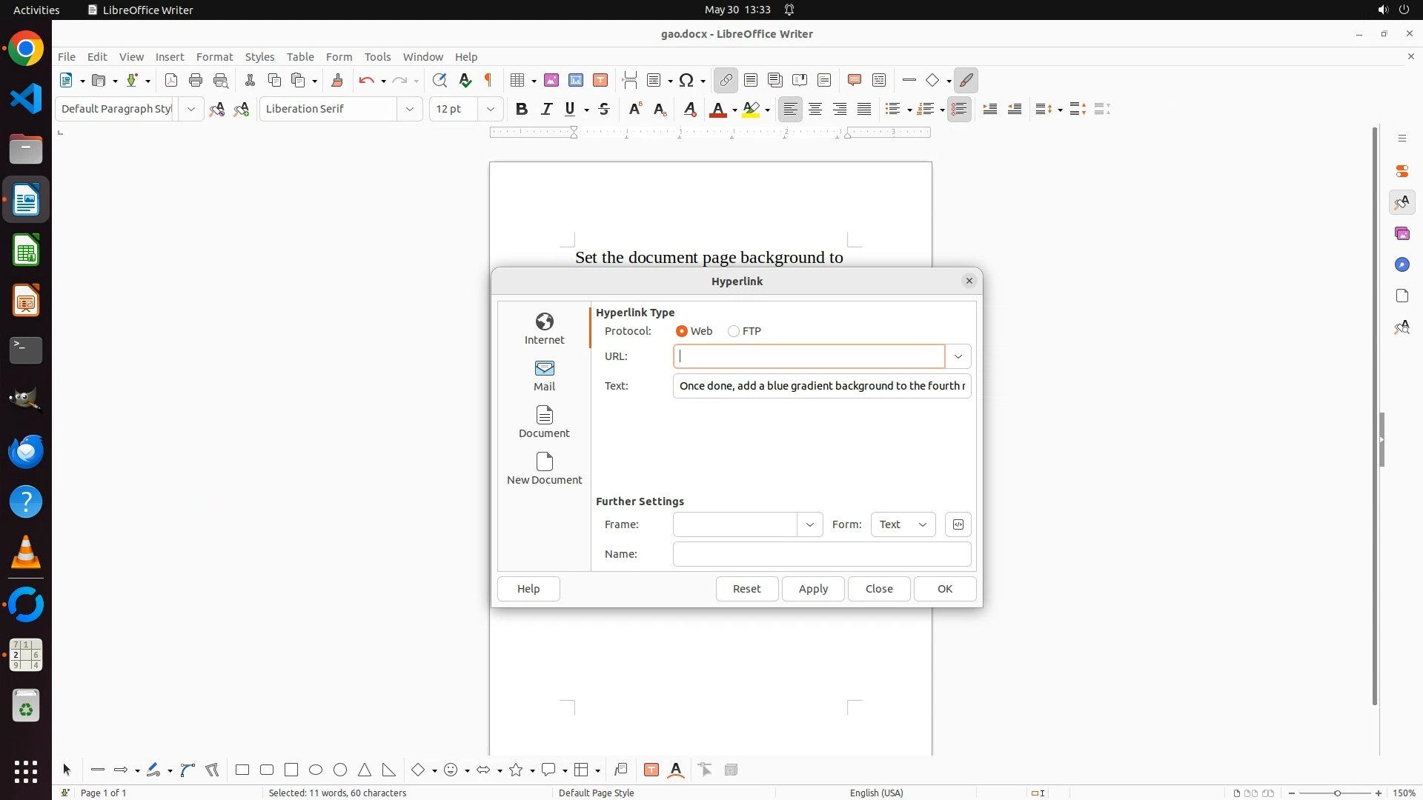The width and height of the screenshot is (1423, 800).
Task: Click the Italic formatting icon
Action: tap(546, 109)
